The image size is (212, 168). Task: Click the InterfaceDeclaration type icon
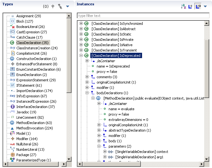click(13, 107)
